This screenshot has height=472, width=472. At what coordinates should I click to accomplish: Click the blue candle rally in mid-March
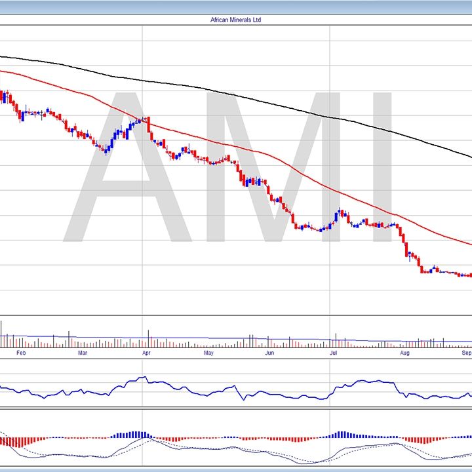[118, 136]
